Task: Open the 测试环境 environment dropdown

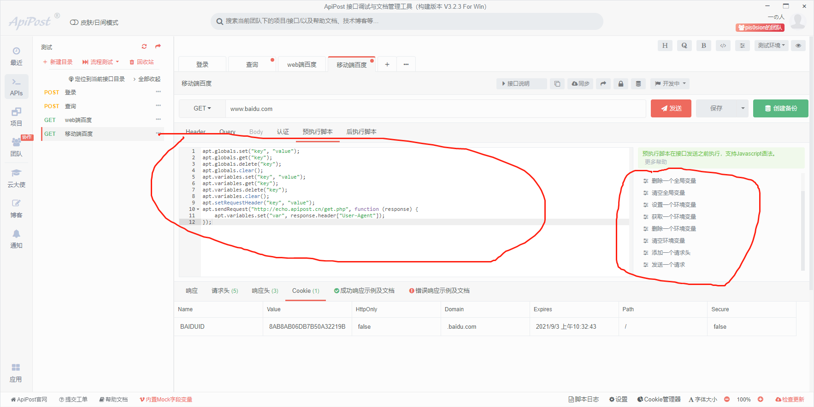Action: [772, 46]
